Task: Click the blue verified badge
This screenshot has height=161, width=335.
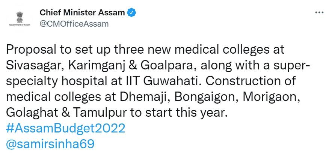Action: point(131,12)
